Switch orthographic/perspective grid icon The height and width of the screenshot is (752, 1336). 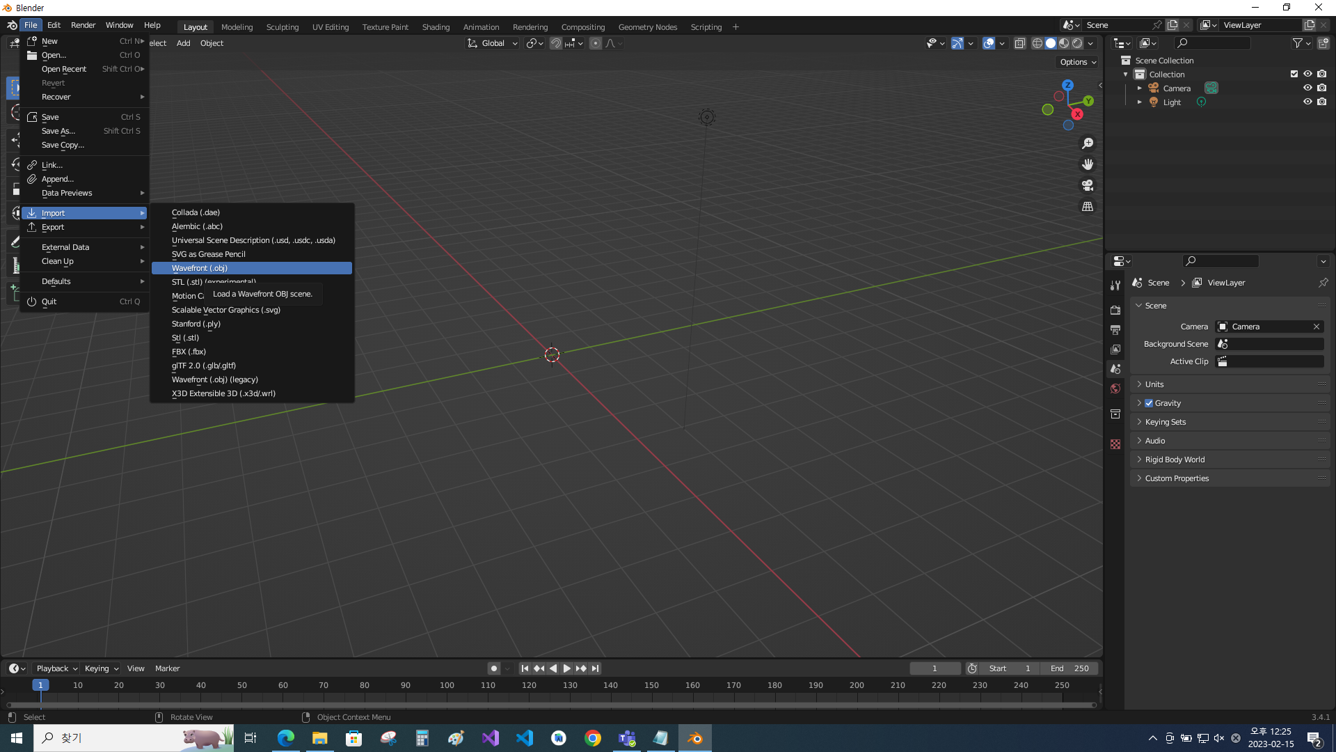1088,207
